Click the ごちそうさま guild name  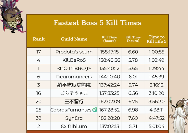coord(74,93)
